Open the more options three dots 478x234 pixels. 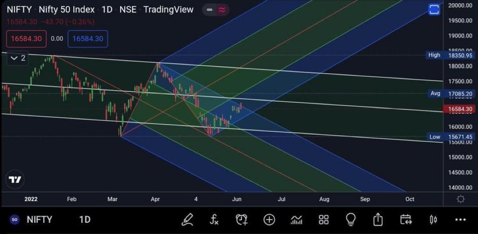tap(460, 220)
